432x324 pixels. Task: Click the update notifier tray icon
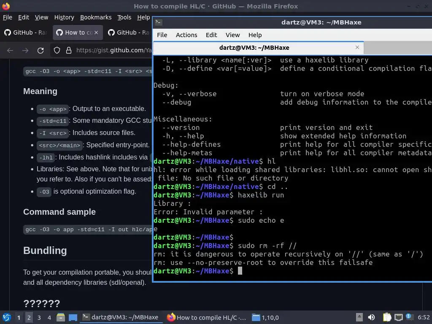coord(409,316)
